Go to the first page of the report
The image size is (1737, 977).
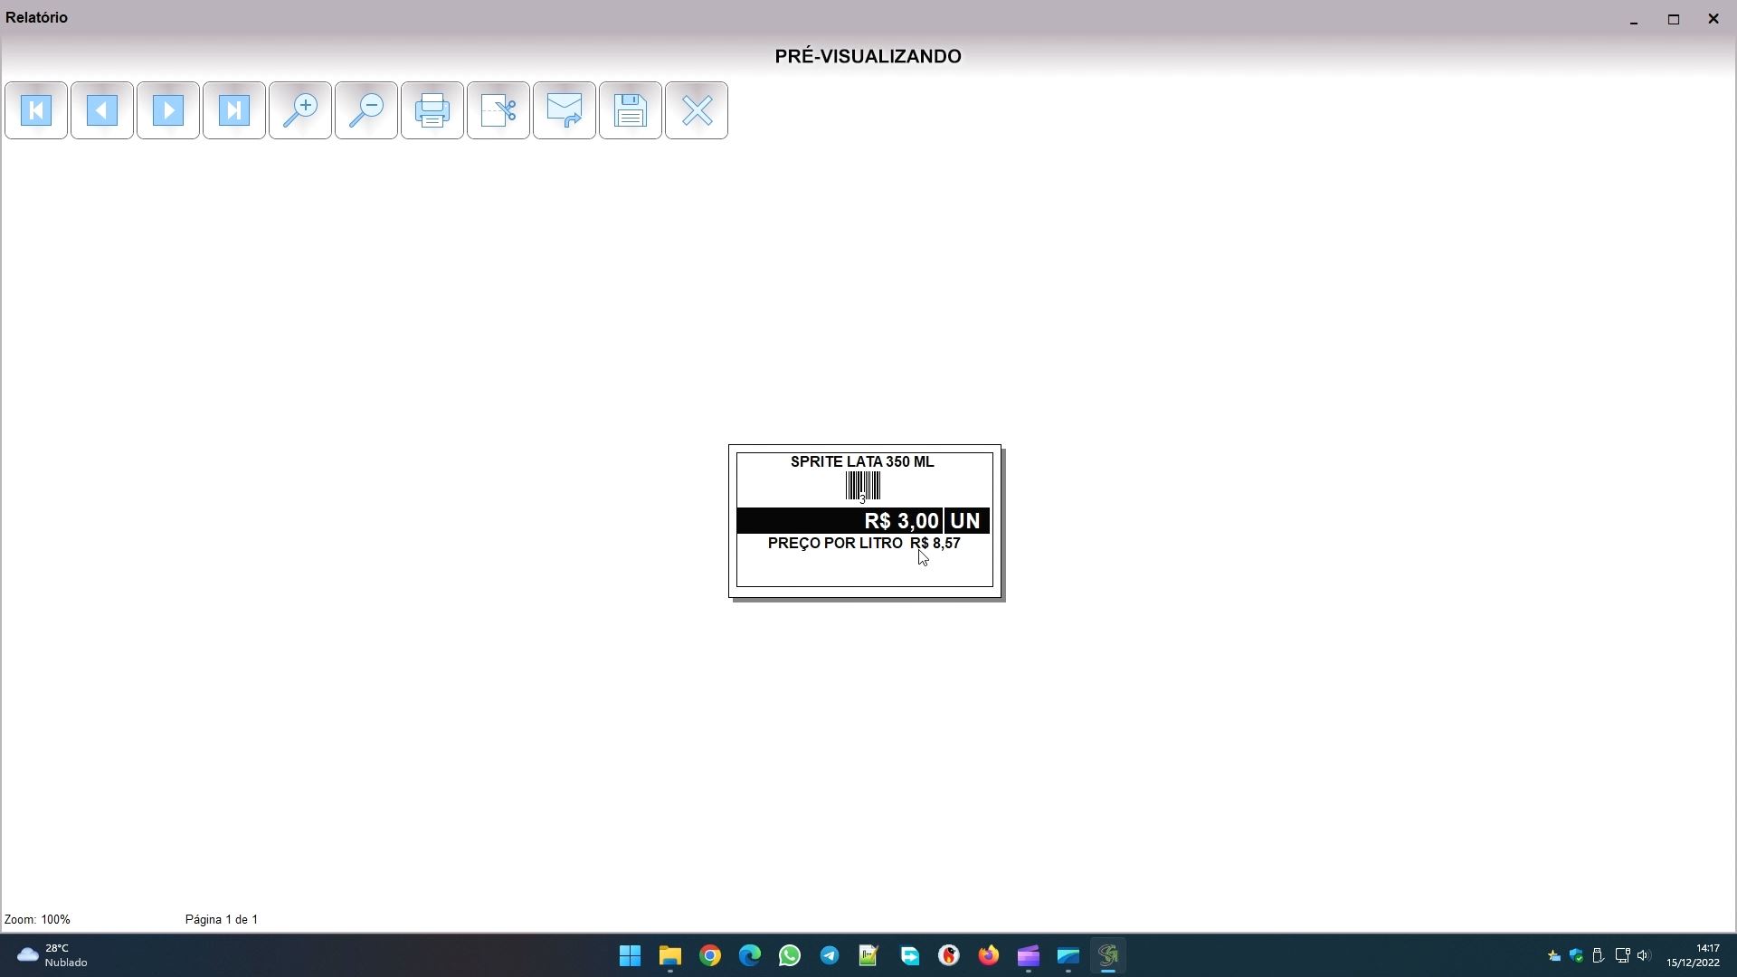pos(36,110)
